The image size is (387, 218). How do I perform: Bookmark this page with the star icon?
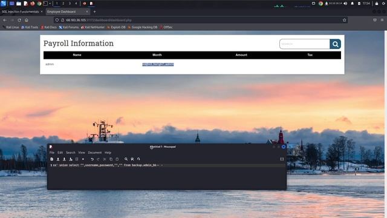coord(344,20)
